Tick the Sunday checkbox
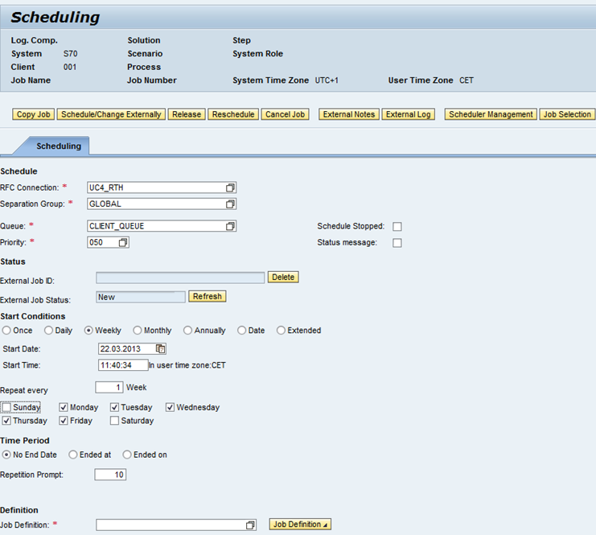The width and height of the screenshot is (596, 535). click(x=7, y=407)
